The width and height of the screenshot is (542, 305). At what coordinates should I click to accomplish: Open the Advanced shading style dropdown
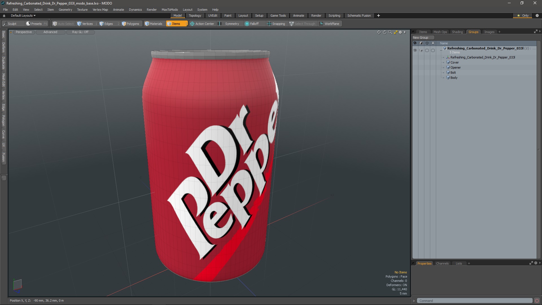(x=50, y=32)
